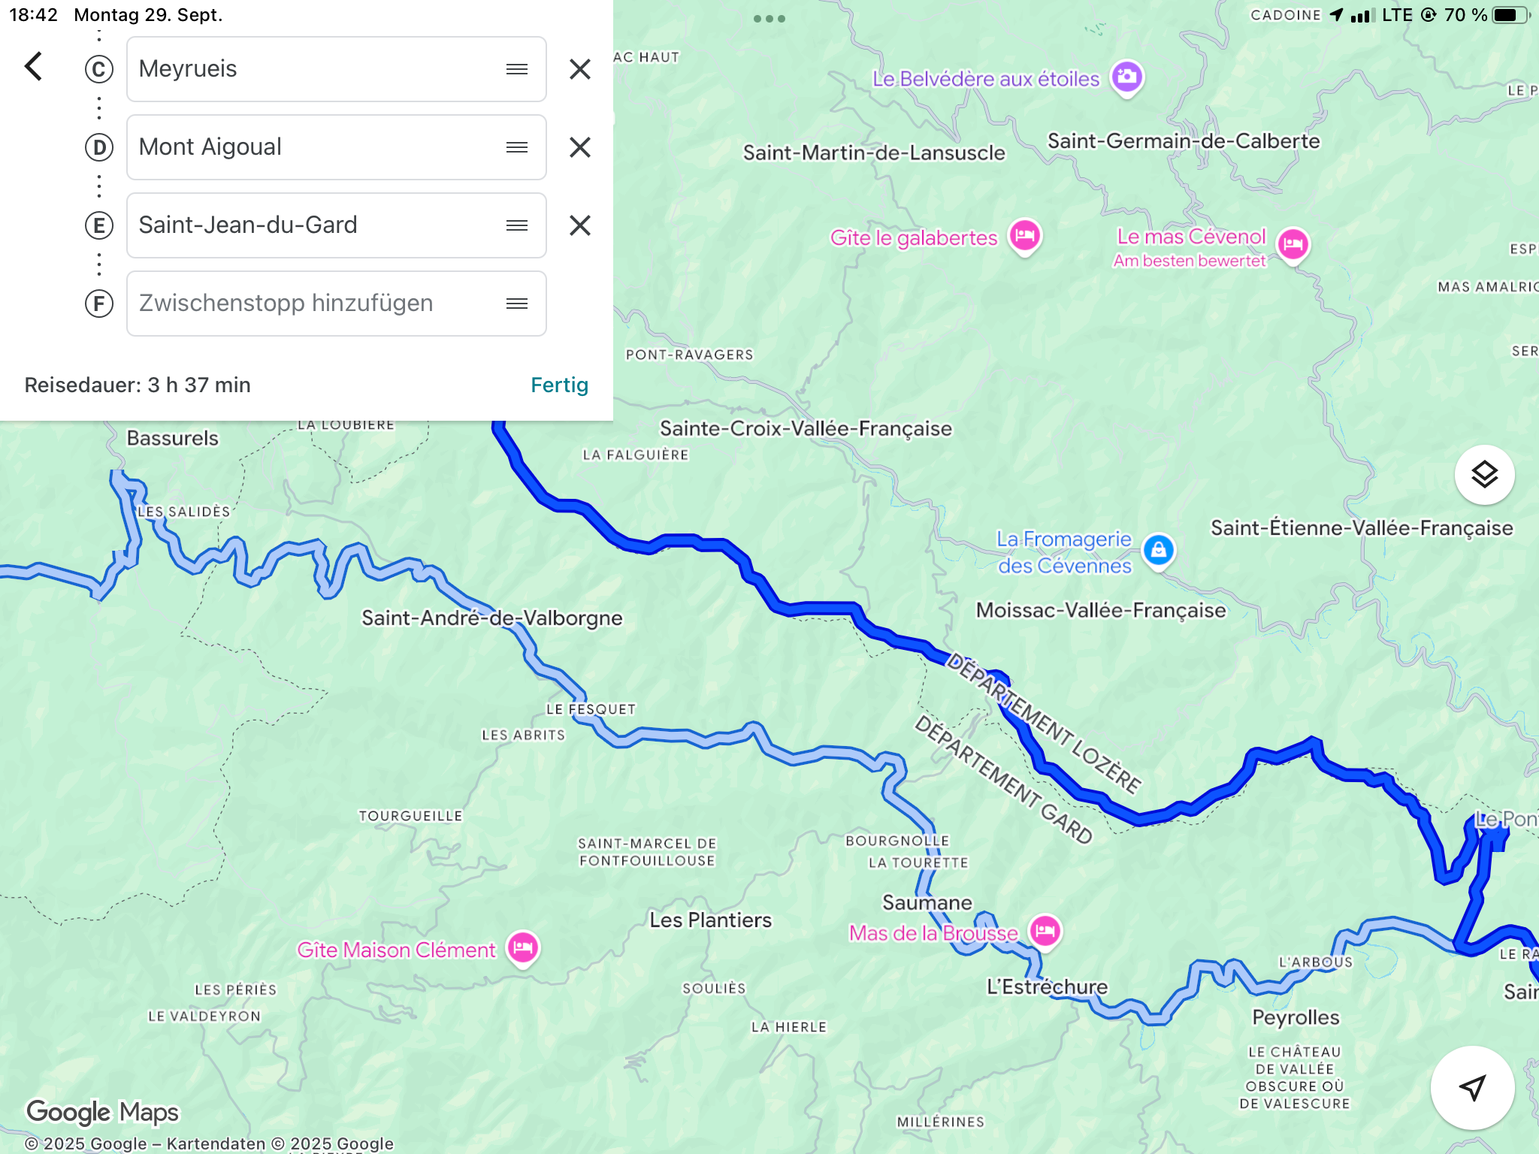Edit the Mont Aigoual stop field
1539x1154 pixels.
pos(337,147)
